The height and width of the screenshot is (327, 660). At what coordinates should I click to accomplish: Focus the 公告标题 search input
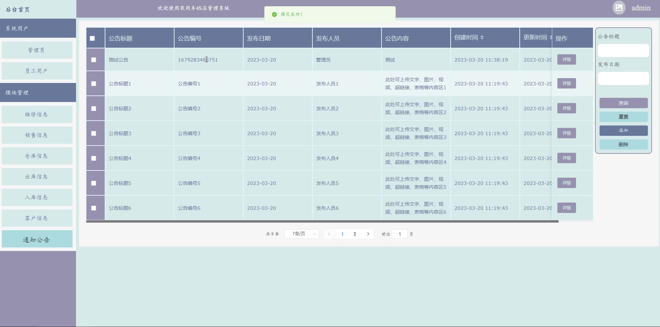pos(623,50)
